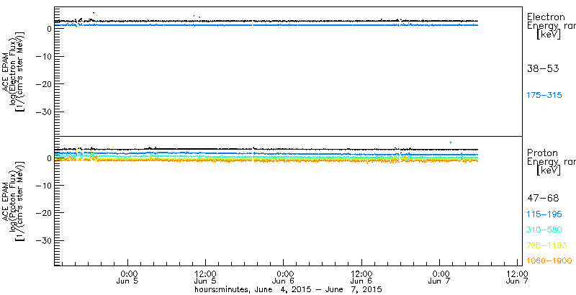The height and width of the screenshot is (295, 576).
Task: Click the 0:00 Jun 6 axis label
Action: click(x=284, y=278)
